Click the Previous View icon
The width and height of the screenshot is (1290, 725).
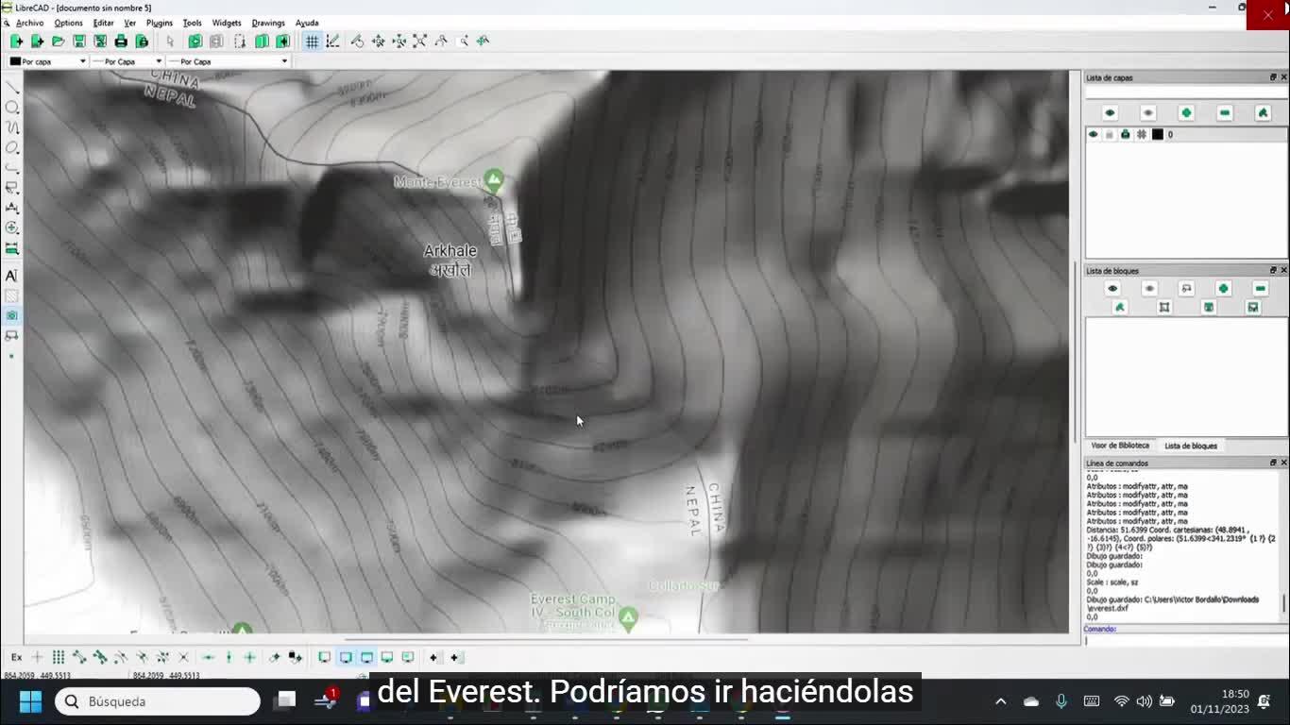point(440,42)
